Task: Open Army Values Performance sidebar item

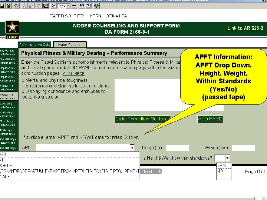Action: 8,61
